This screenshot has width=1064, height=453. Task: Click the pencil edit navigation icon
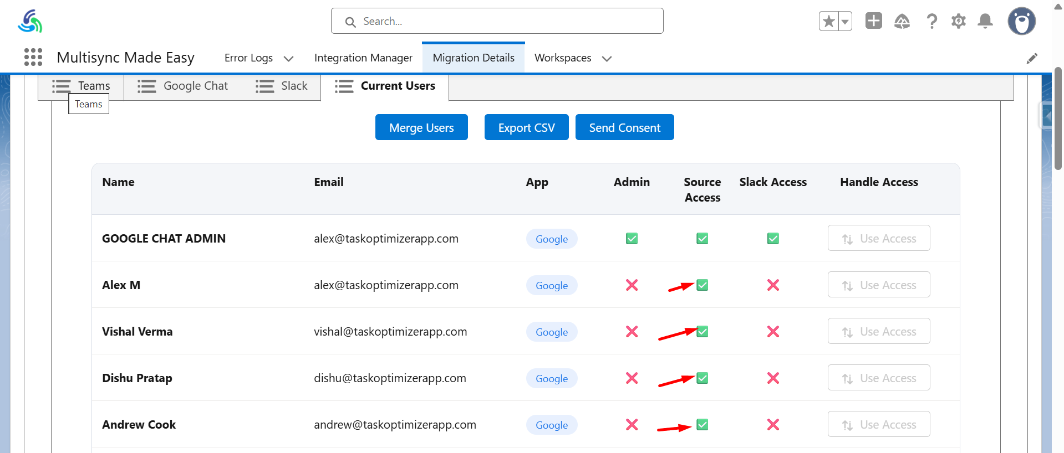click(1032, 58)
